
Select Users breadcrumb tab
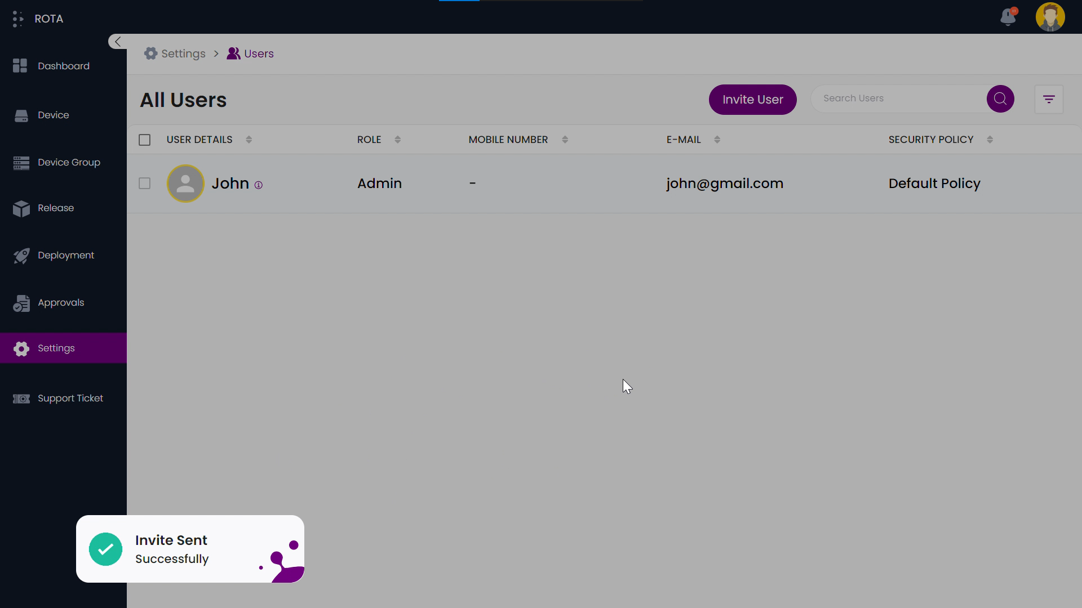(x=258, y=53)
